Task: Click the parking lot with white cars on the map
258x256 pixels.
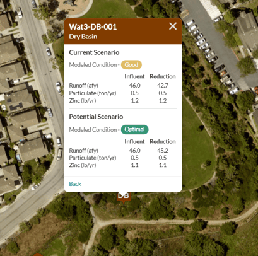Action: click(x=213, y=52)
